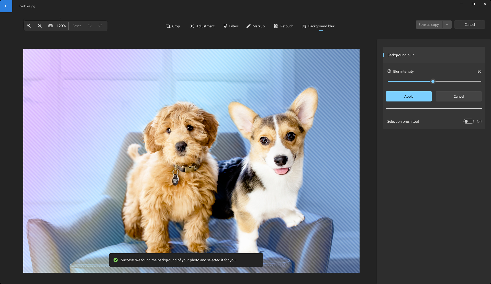
Task: Select the Markup tool
Action: tap(255, 26)
